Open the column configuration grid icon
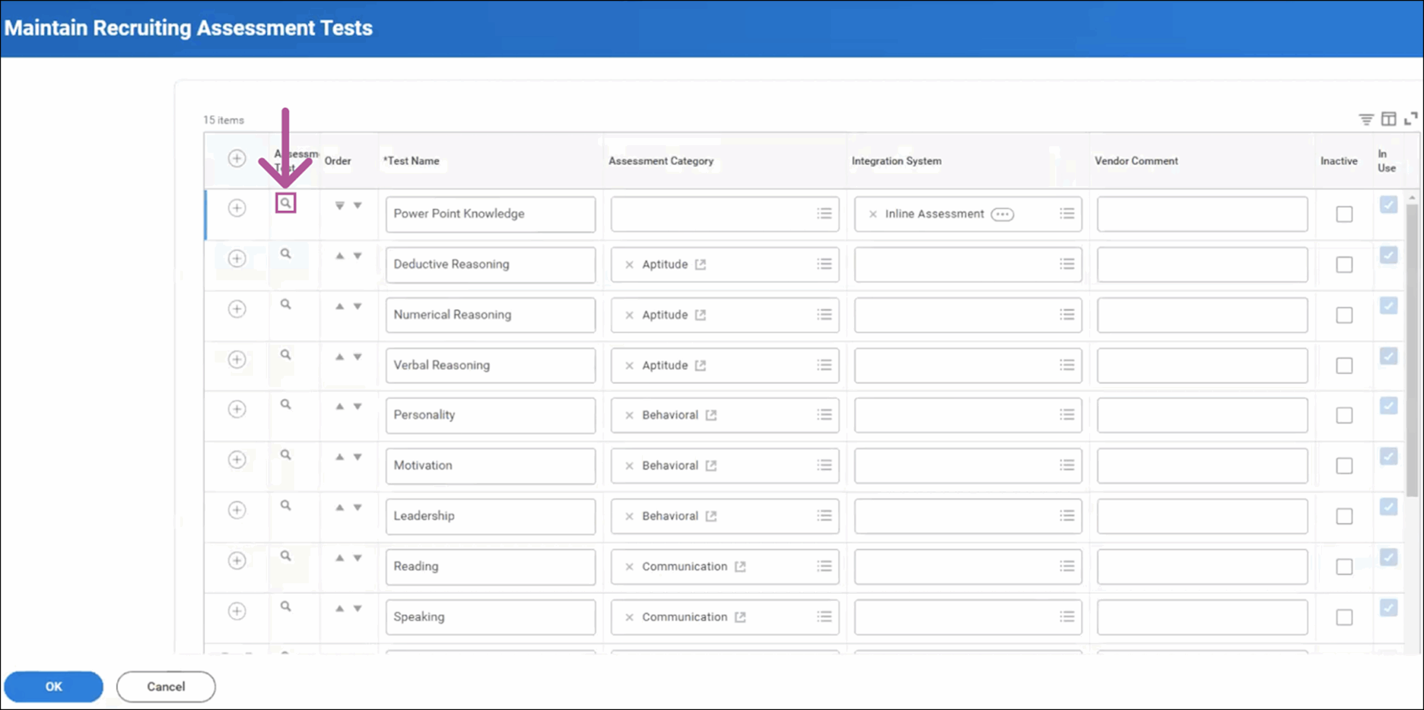This screenshot has height=710, width=1424. [x=1388, y=119]
